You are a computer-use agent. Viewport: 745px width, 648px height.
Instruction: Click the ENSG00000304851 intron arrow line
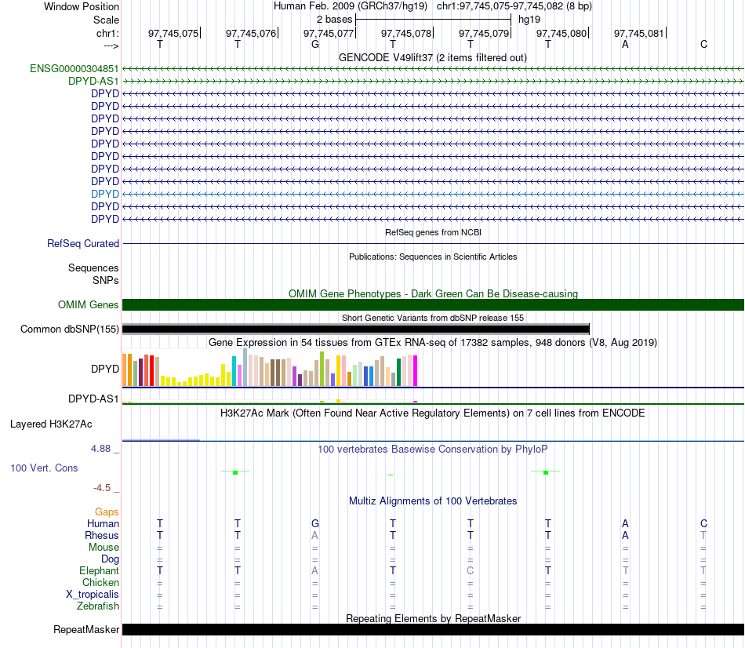point(433,68)
